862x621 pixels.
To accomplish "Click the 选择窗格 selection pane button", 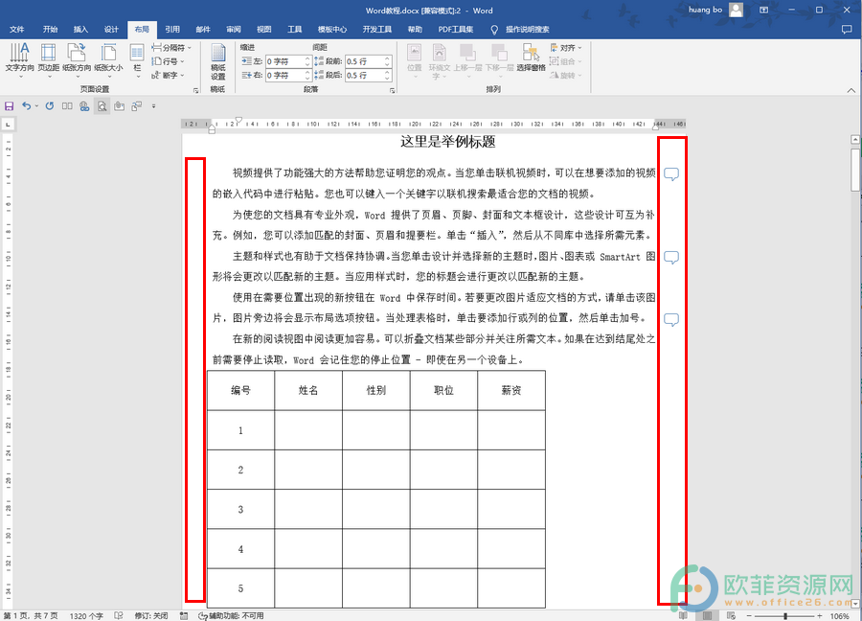I will pos(531,57).
